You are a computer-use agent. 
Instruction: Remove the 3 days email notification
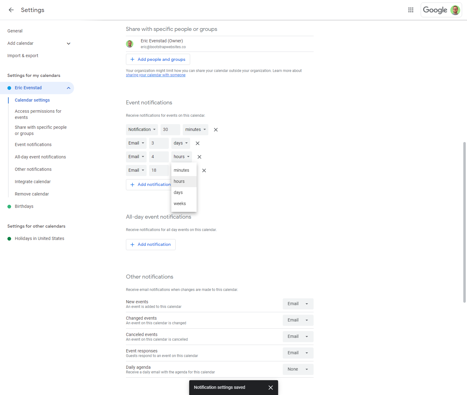point(198,143)
